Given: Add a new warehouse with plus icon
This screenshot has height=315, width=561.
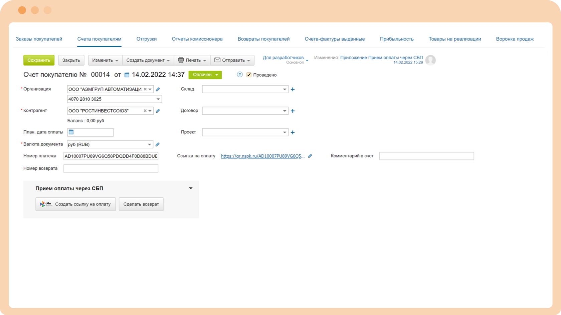Looking at the screenshot, I should [x=293, y=89].
